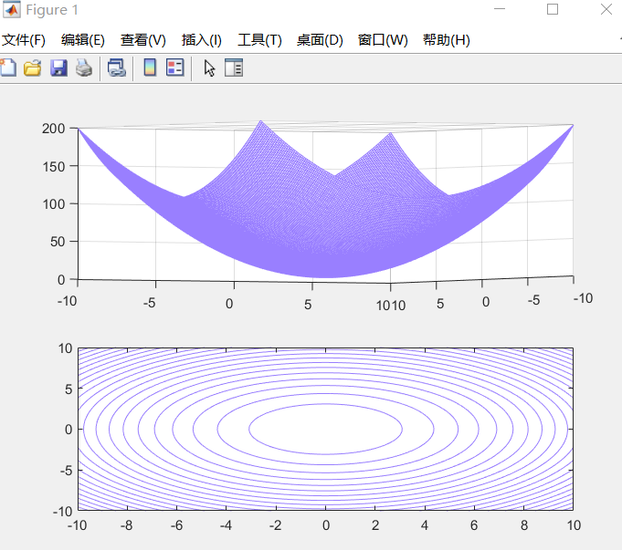Open the Property Inspector icon
The height and width of the screenshot is (550, 622).
pyautogui.click(x=234, y=67)
